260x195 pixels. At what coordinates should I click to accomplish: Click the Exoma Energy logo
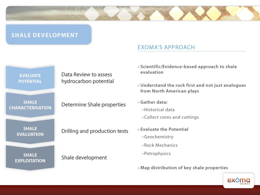tap(239, 181)
